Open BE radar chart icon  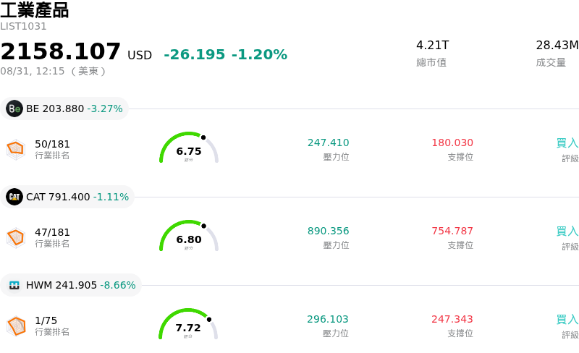pyautogui.click(x=16, y=150)
